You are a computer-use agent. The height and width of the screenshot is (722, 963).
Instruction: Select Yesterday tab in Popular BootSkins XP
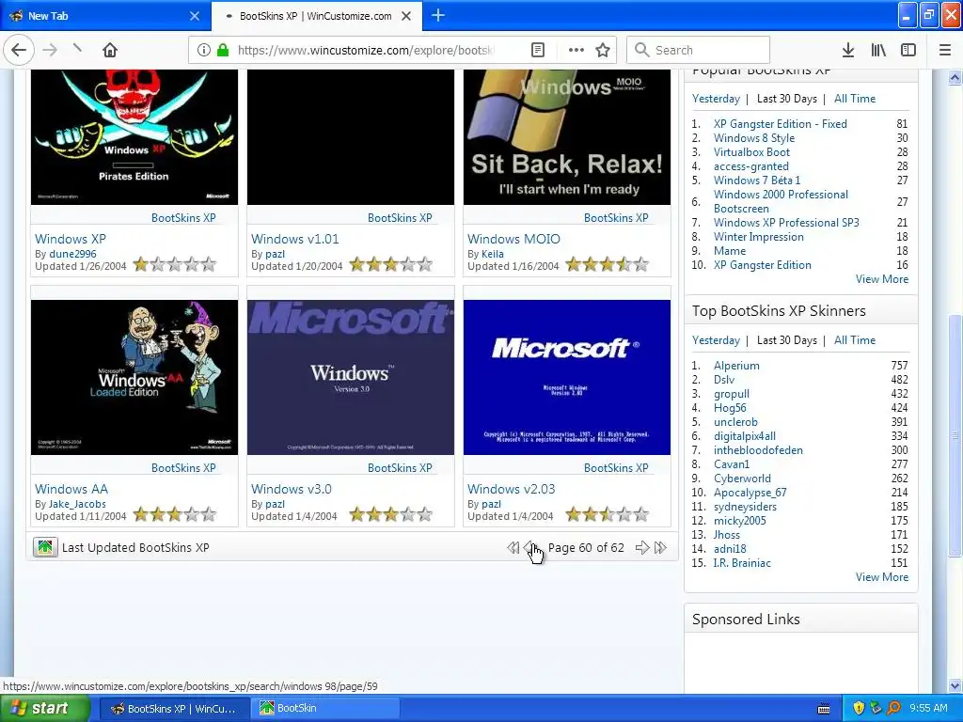click(x=716, y=98)
